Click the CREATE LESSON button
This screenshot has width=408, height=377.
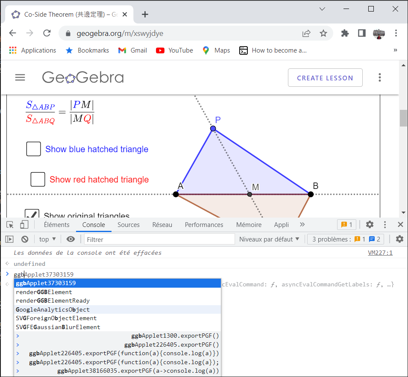pos(325,78)
